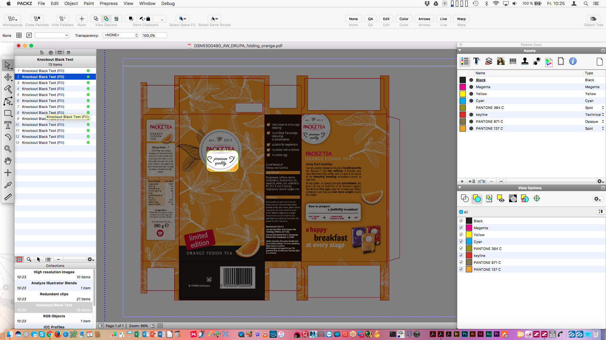606x340 pixels.
Task: Select the Zoom magnifier tool
Action: [x=8, y=149]
